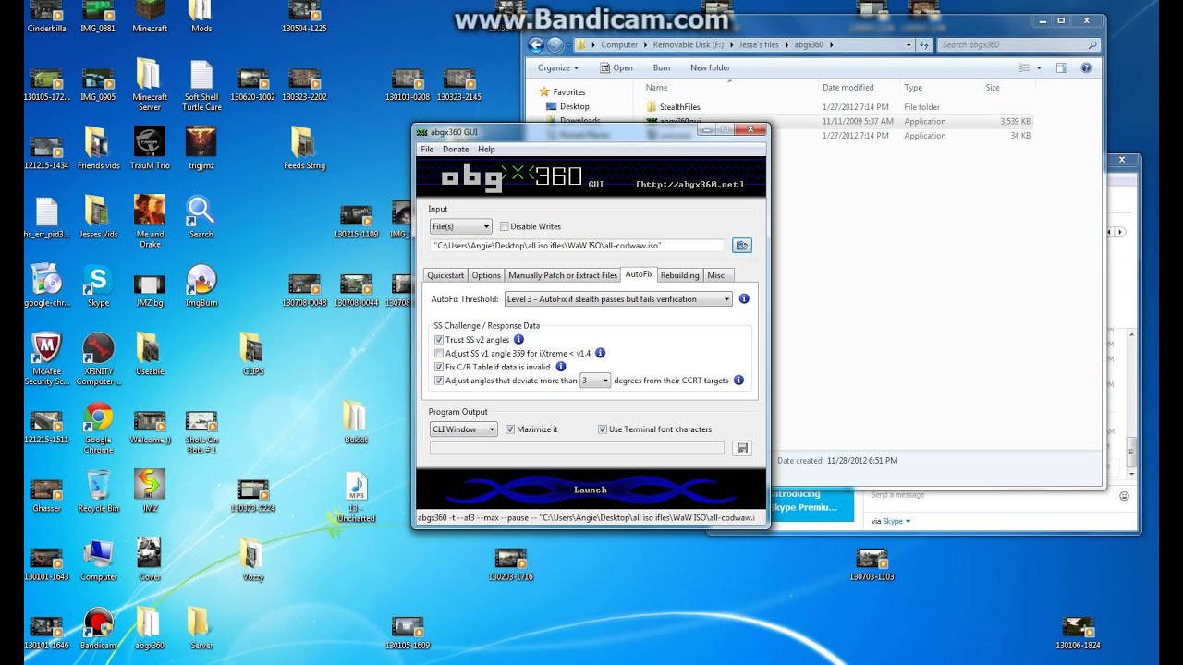Screen dimensions: 1183x665
Task: Show info for AutoFix Threshold setting
Action: click(744, 299)
